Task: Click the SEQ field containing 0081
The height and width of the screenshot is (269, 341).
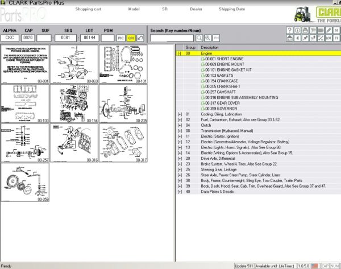Action: click(65, 38)
